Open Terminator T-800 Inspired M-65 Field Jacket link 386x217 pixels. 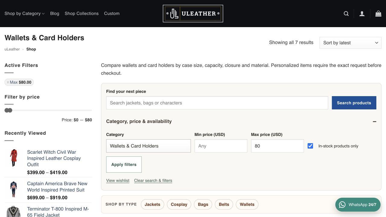pos(58,212)
